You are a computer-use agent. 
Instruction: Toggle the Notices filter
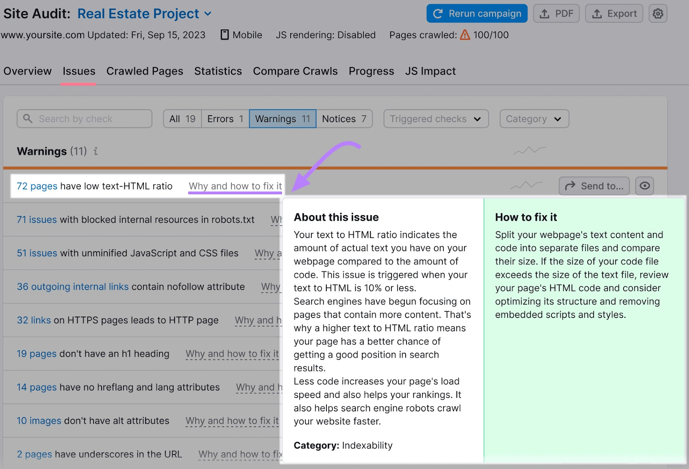pyautogui.click(x=344, y=119)
